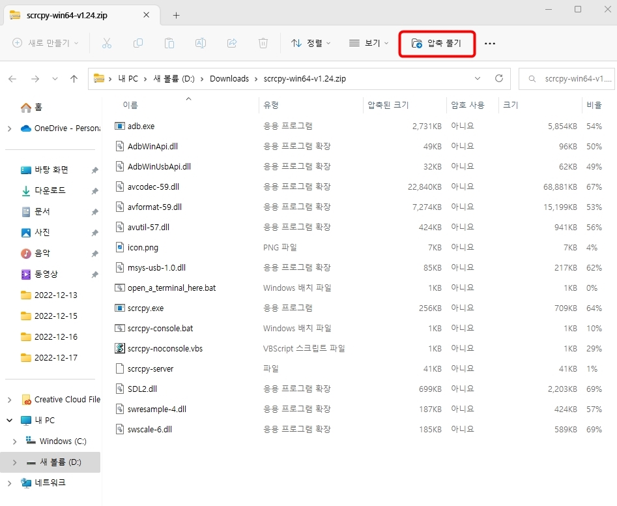
Task: Open the three-dot more options menu
Action: [x=490, y=43]
